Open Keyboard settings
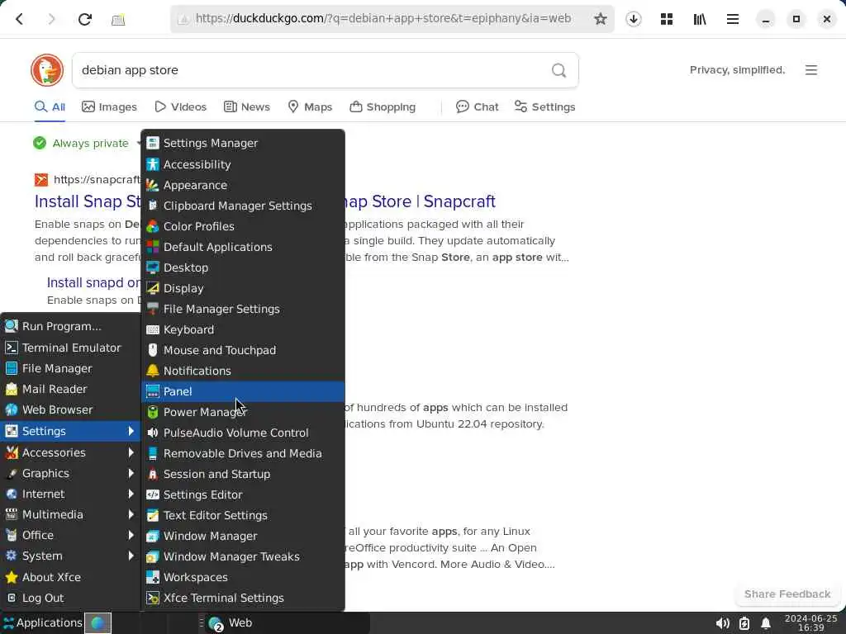This screenshot has width=846, height=634. coord(243,329)
